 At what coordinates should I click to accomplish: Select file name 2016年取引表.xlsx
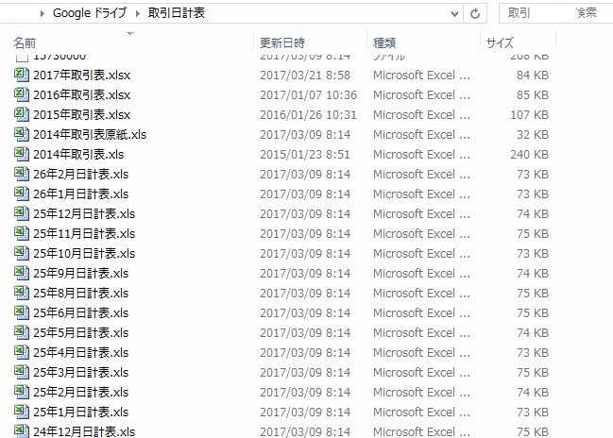click(82, 95)
